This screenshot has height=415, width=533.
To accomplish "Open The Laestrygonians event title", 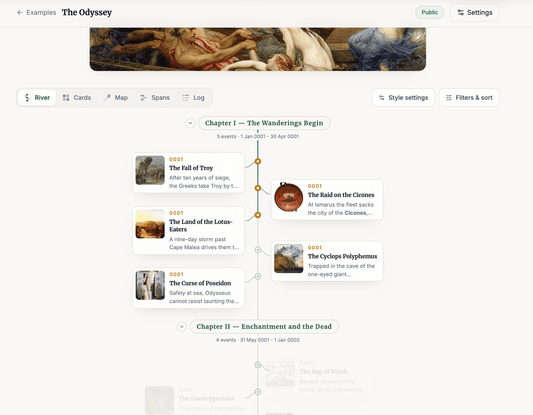I will coord(206,398).
